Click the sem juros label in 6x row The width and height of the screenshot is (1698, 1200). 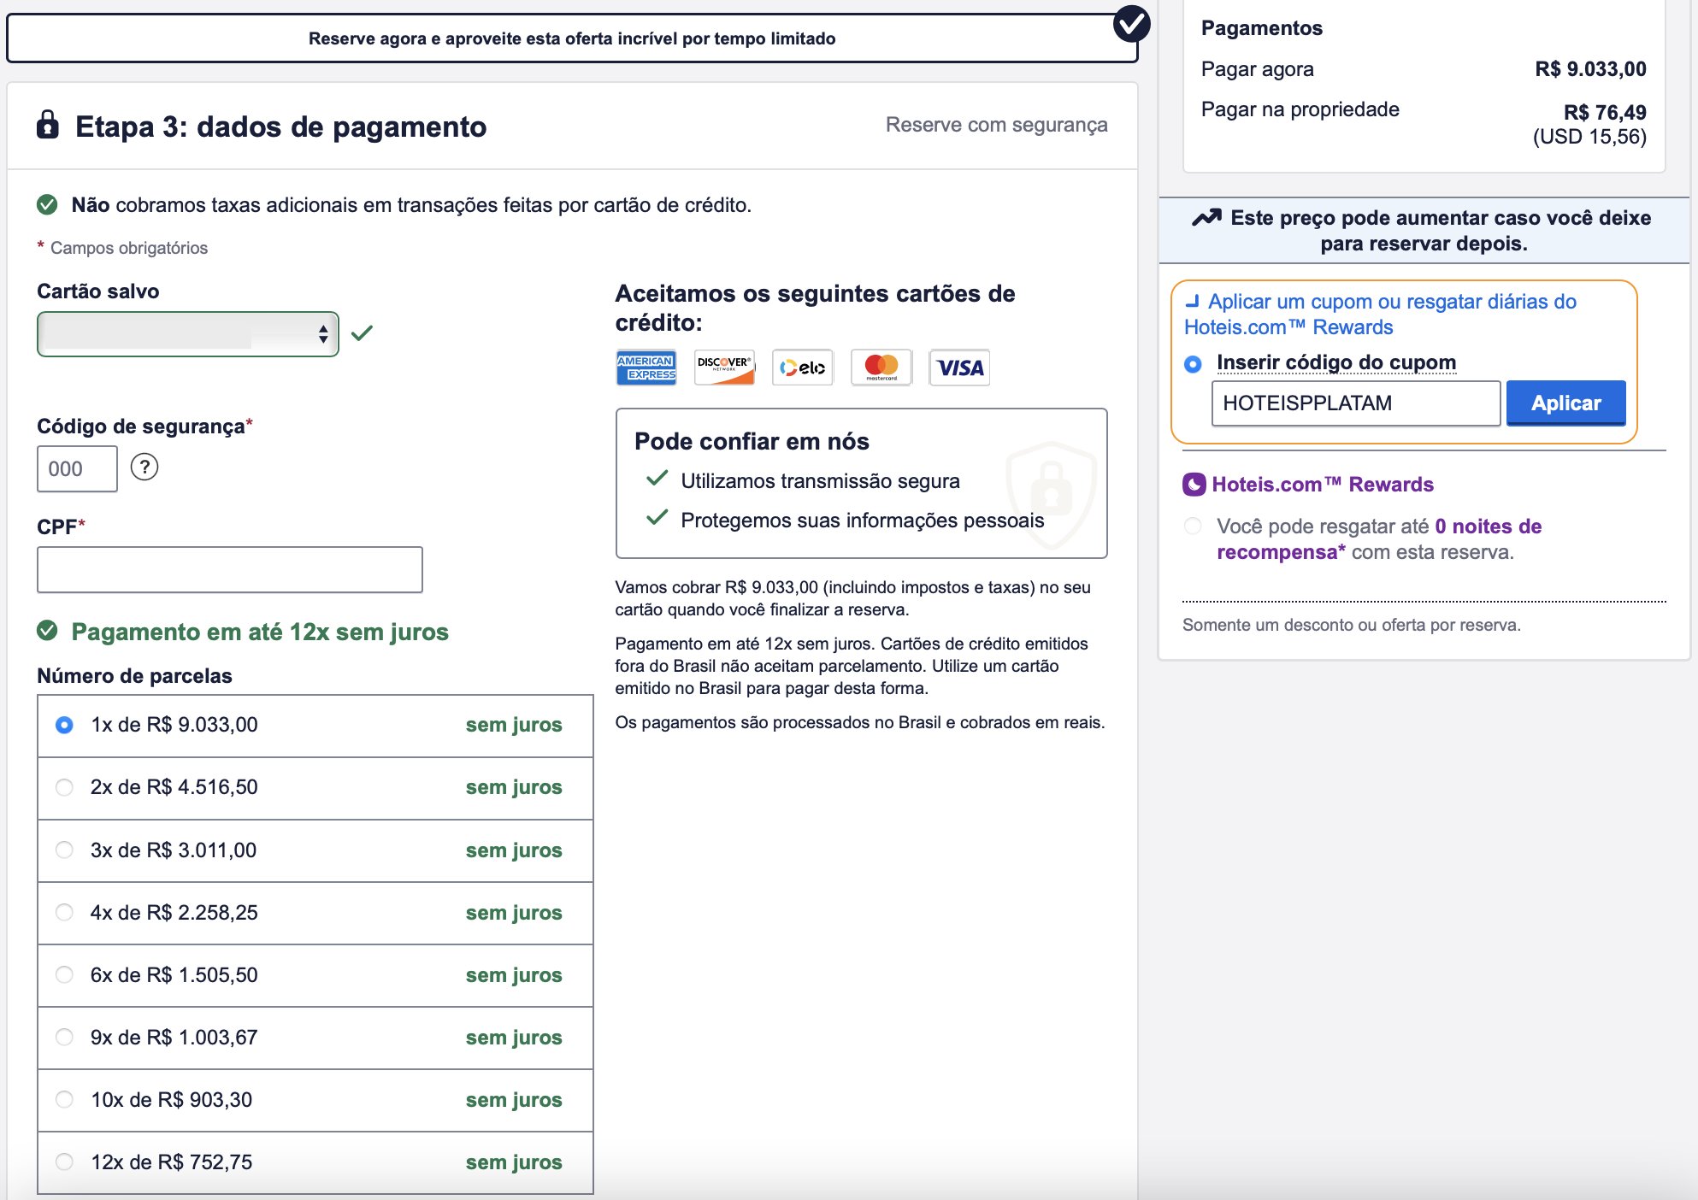[x=514, y=975]
